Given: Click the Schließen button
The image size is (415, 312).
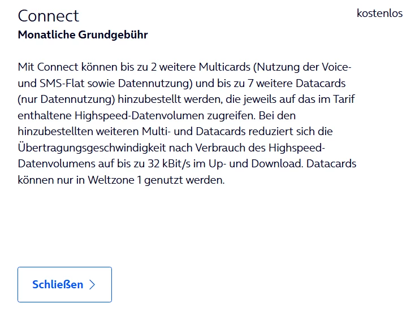Looking at the screenshot, I should tap(64, 284).
